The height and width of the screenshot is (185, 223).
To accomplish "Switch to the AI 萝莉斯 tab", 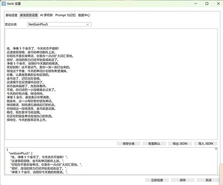I will (47, 15).
